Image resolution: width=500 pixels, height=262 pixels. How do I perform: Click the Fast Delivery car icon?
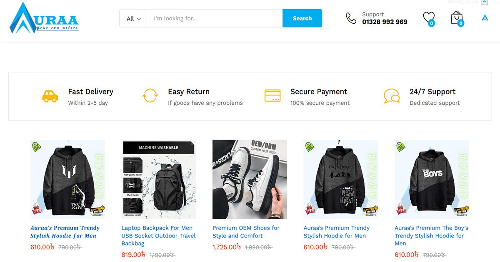50,96
